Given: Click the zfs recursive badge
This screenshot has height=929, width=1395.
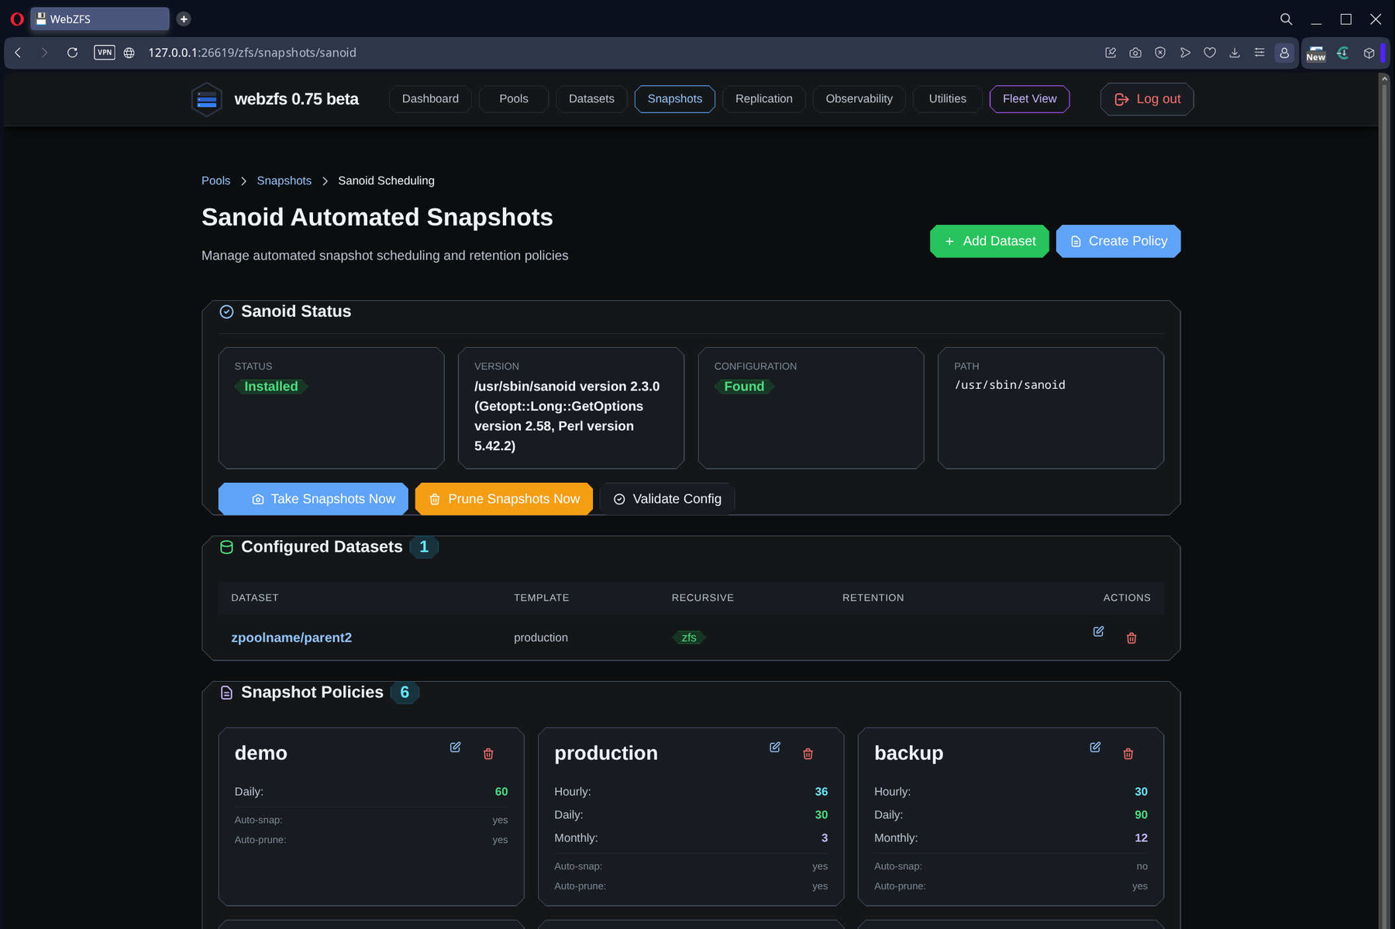Looking at the screenshot, I should pos(689,638).
